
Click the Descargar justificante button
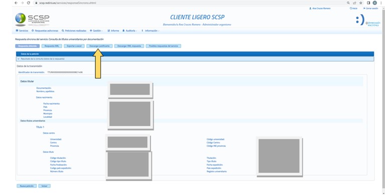pyautogui.click(x=99, y=46)
